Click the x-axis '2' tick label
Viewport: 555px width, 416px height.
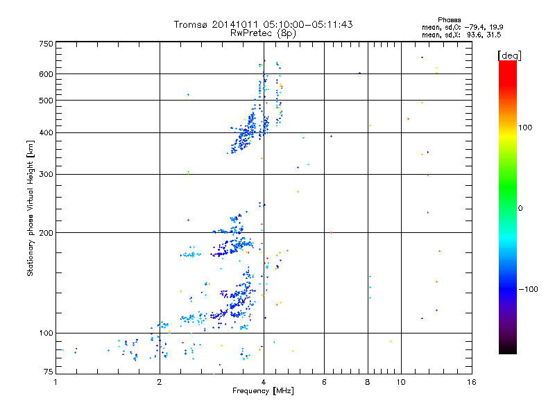pos(160,382)
